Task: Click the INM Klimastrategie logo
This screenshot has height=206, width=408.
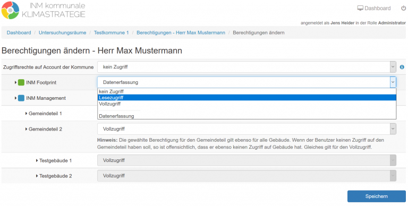Action: coord(43,10)
